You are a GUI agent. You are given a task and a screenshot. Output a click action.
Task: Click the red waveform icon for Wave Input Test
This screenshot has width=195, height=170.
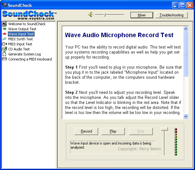[5, 34]
